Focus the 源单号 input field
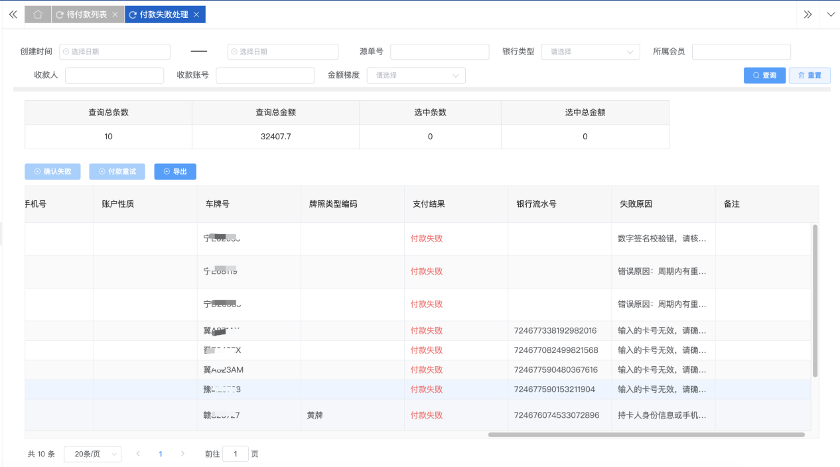The image size is (840, 467). tap(439, 52)
